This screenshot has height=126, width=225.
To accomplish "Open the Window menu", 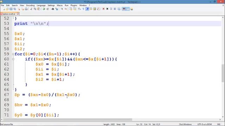I will [x=83, y=5].
